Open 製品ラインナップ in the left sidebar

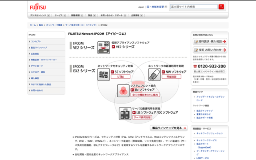[x=39, y=48]
